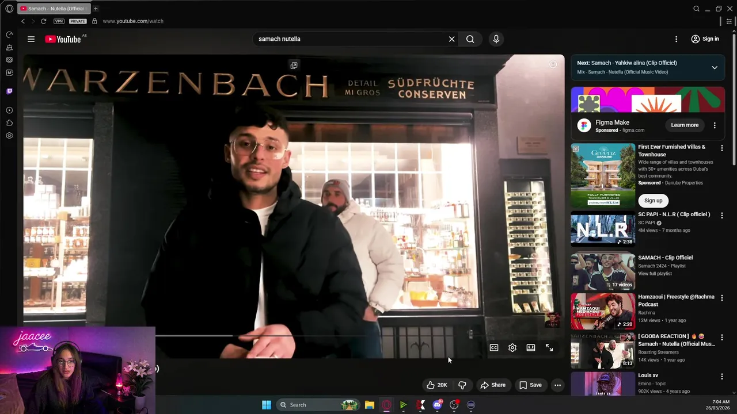Image resolution: width=737 pixels, height=414 pixels.
Task: Expand the Next mix playlist chevron
Action: (715, 67)
